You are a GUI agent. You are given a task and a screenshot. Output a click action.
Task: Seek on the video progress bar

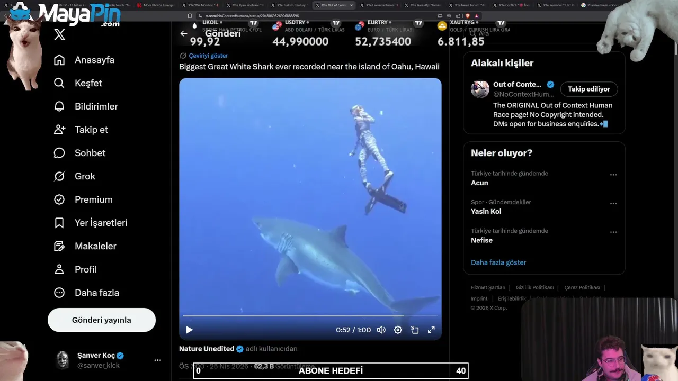[310, 316]
